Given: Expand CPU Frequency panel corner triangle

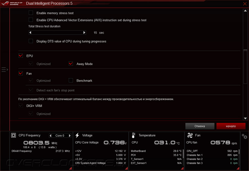Looking at the screenshot, I should (x=71, y=168).
